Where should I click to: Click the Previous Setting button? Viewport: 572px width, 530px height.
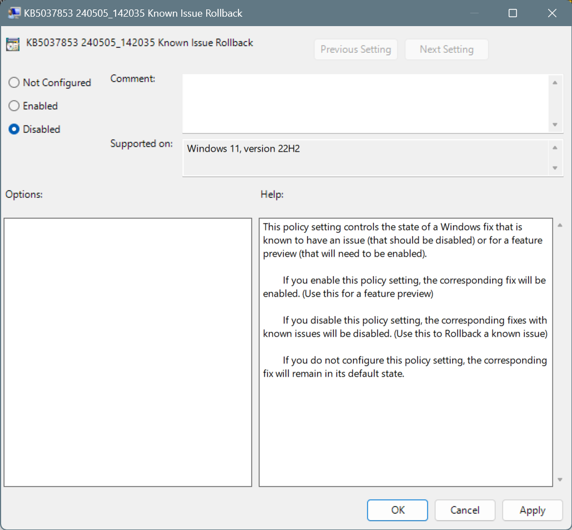pyautogui.click(x=356, y=49)
